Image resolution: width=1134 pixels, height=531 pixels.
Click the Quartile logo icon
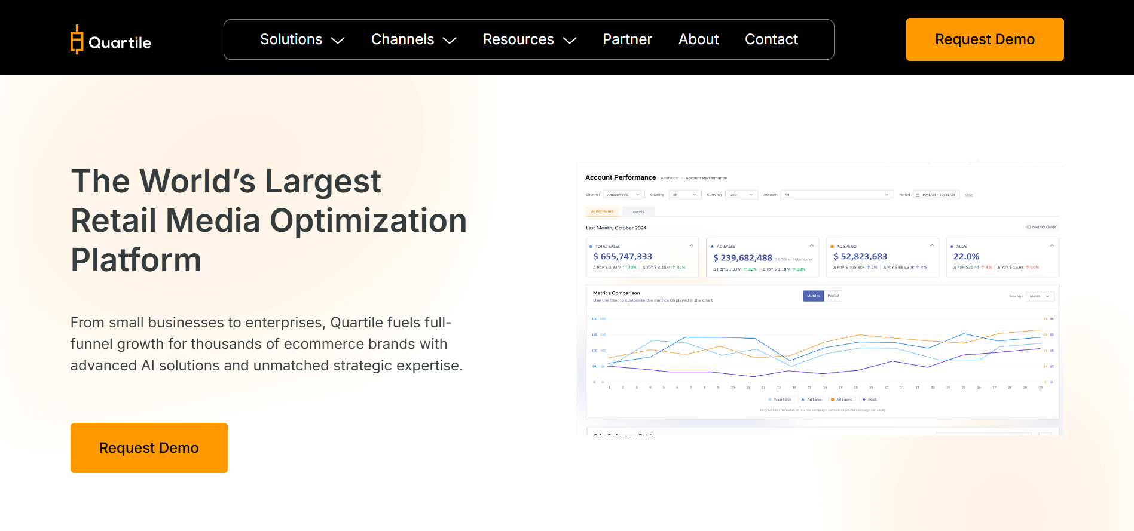77,39
